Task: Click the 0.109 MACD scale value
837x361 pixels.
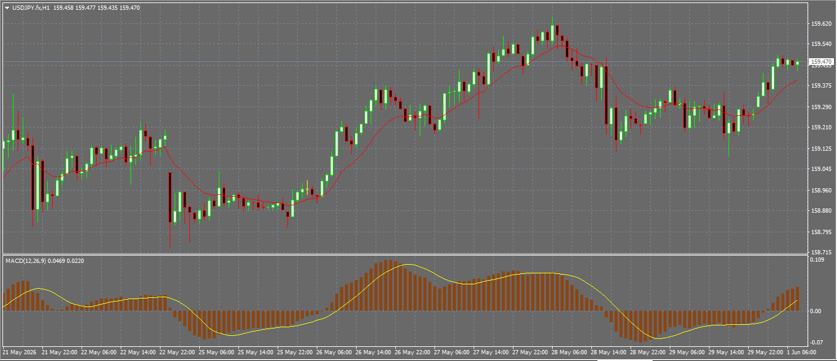Action: point(817,260)
